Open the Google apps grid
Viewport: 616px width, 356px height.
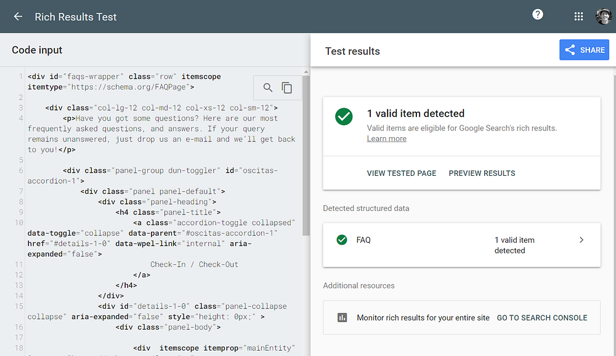coord(578,17)
